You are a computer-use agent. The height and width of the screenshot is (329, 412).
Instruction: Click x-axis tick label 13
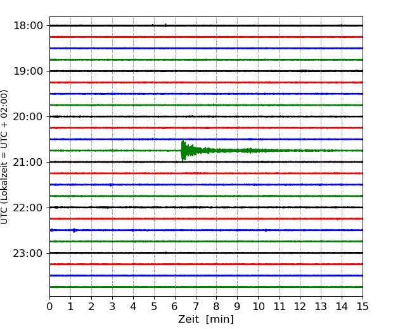tap(321, 306)
